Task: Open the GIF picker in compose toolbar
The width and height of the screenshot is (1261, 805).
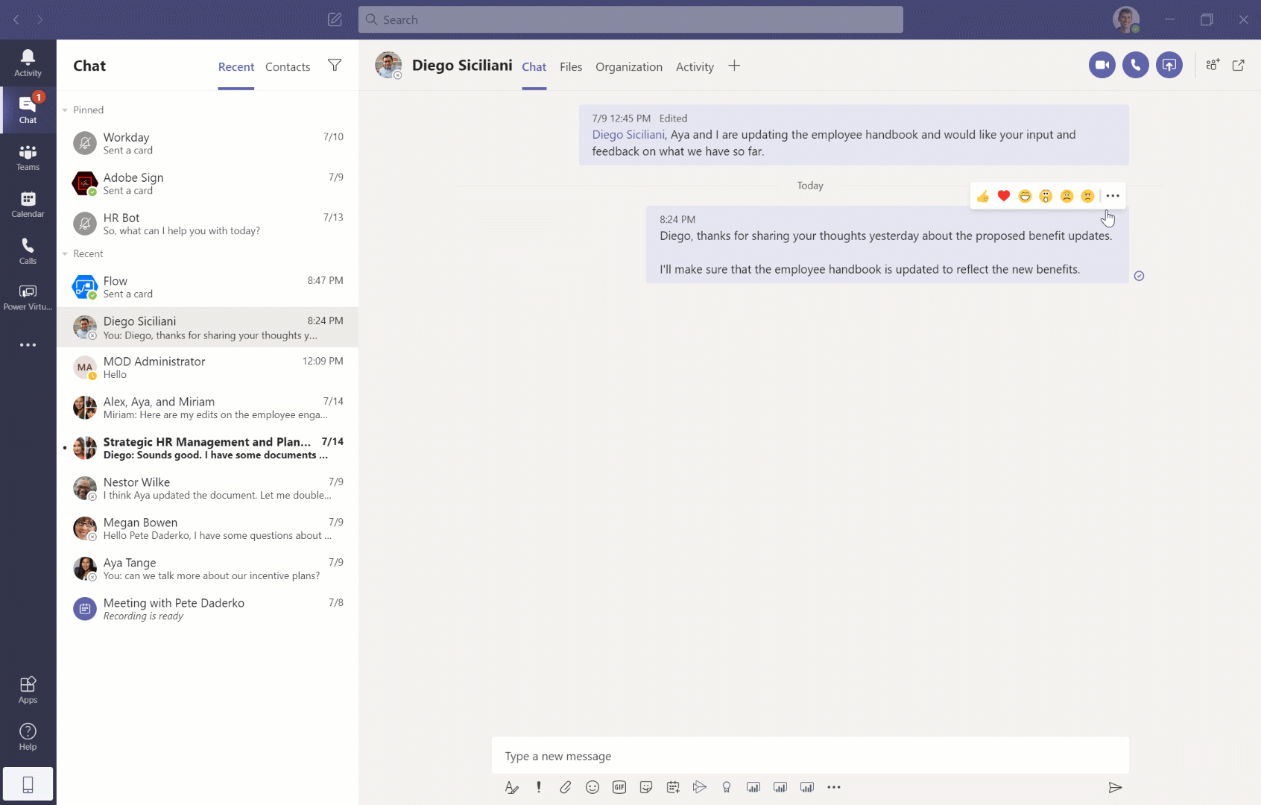Action: (619, 787)
